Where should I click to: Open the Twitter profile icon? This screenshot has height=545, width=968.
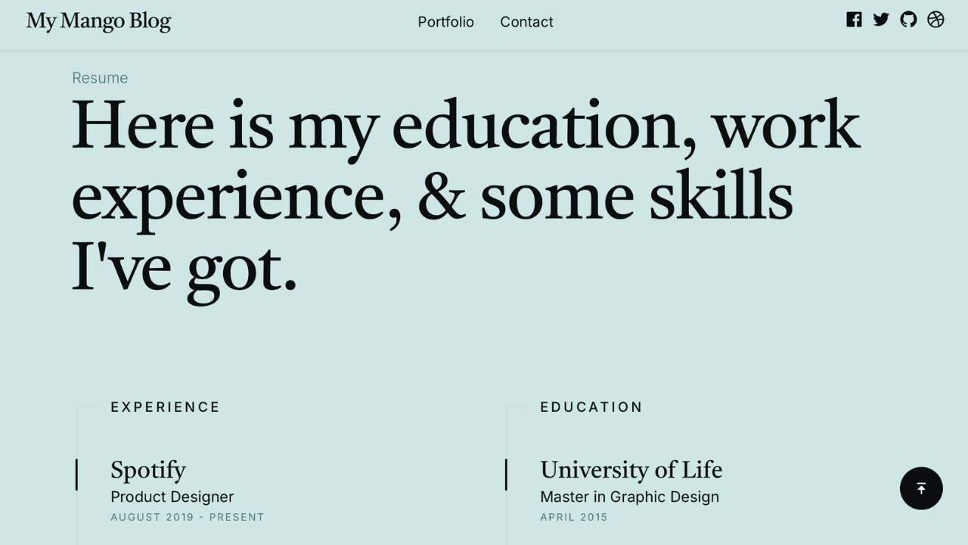881,20
